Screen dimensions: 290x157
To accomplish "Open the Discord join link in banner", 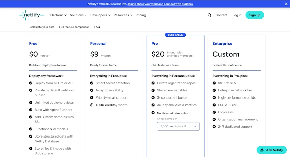I will pyautogui.click(x=160, y=4).
